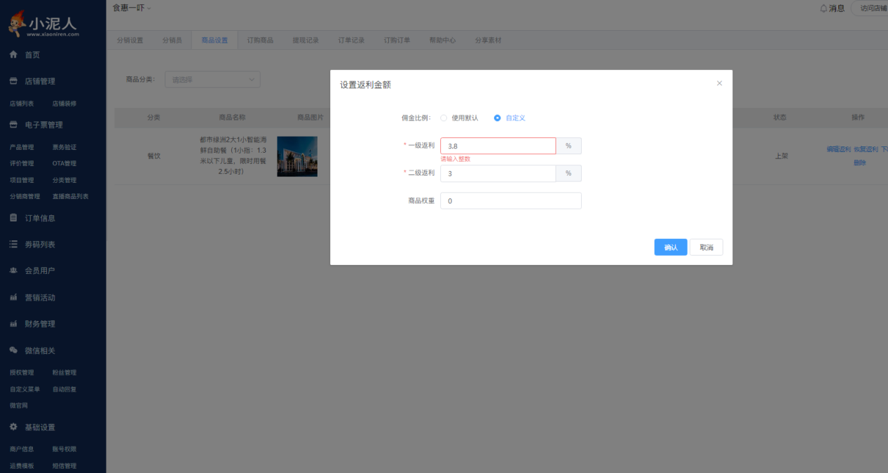Select the 自定义 radio option
This screenshot has height=473, width=888.
(498, 118)
